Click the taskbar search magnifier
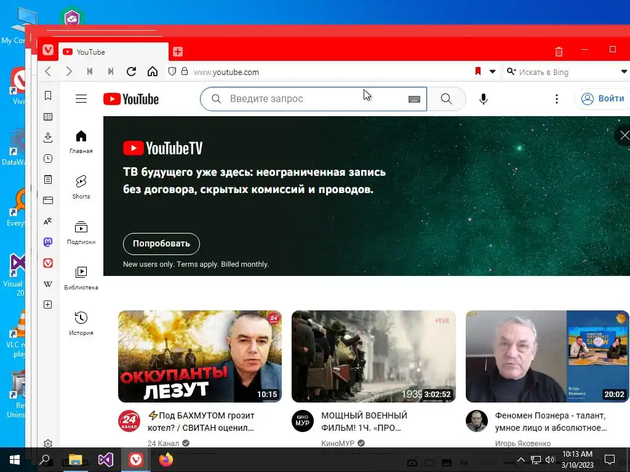The height and width of the screenshot is (472, 630). (x=45, y=460)
